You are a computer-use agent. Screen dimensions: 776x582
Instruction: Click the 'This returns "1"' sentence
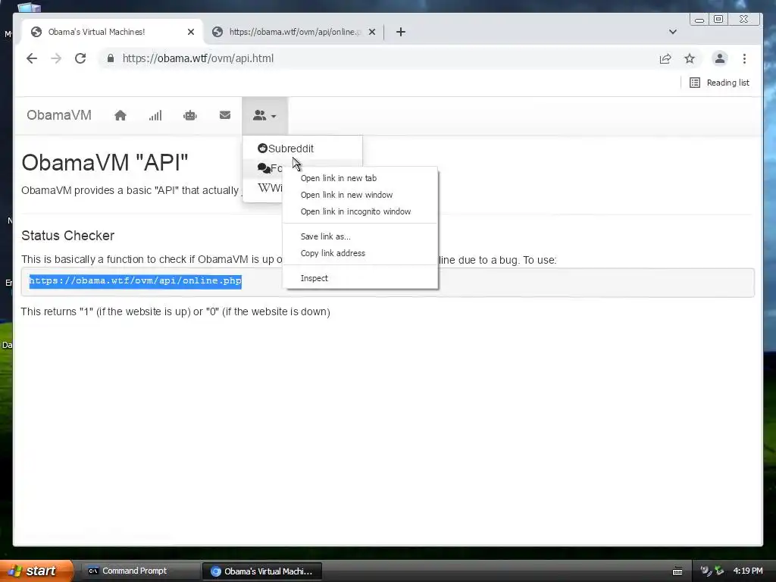point(175,311)
